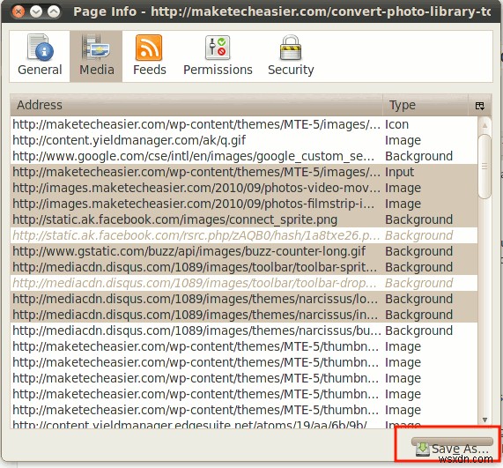Select the narcissus/in... Background row
The image size is (503, 468).
[244, 315]
